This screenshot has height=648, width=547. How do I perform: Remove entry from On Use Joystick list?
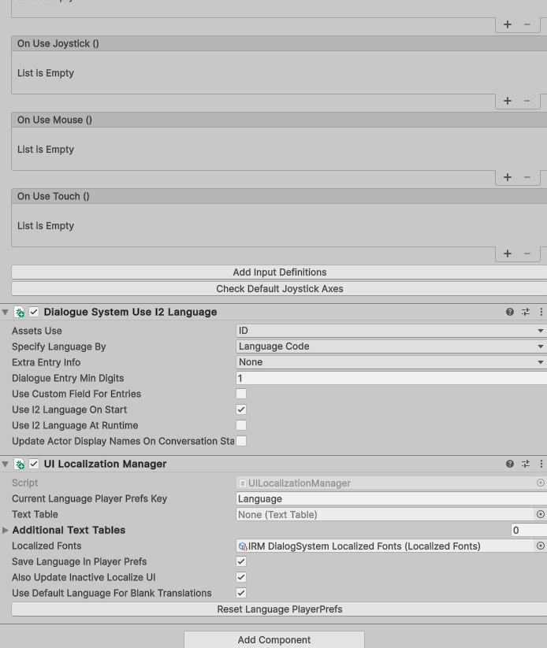527,101
